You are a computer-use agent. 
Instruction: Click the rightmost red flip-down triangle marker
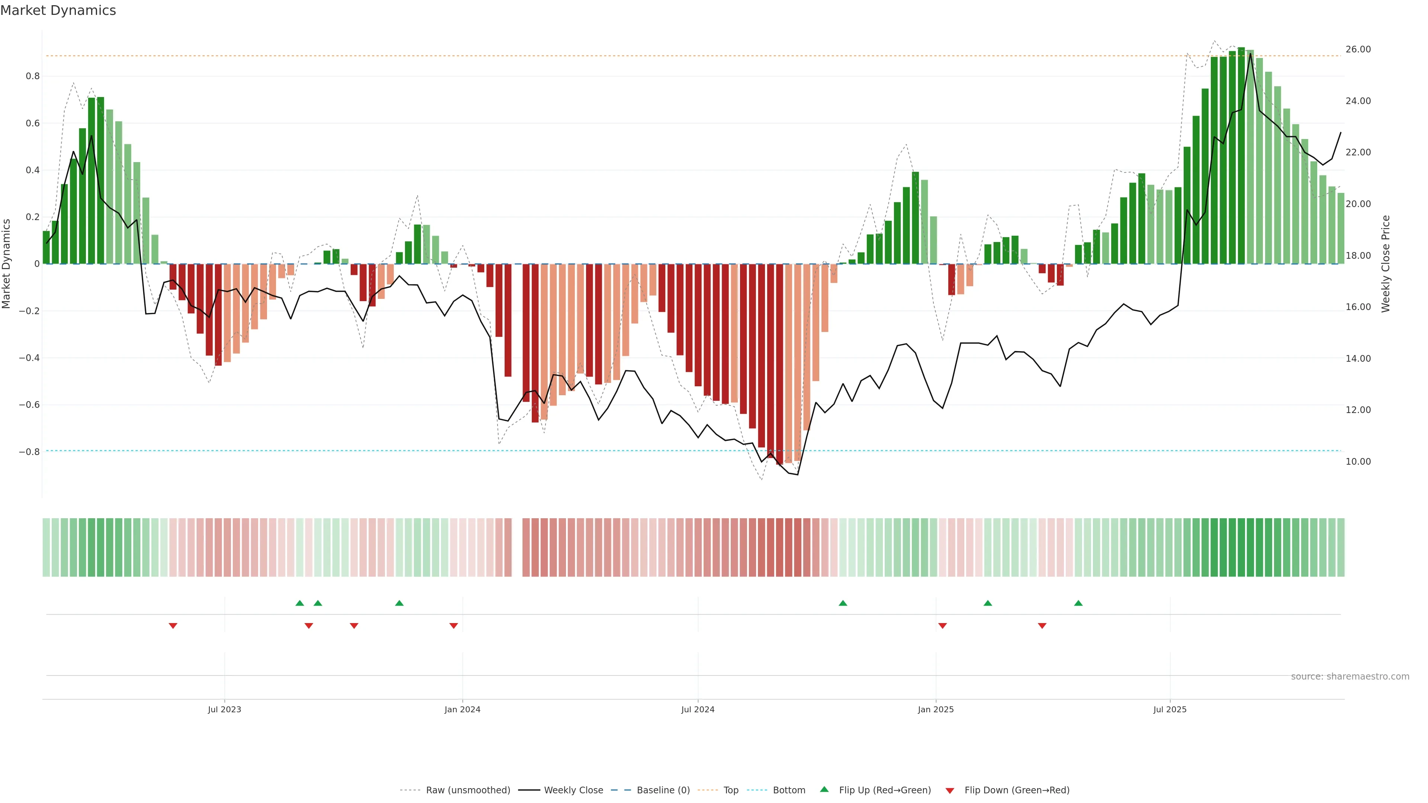coord(1042,626)
